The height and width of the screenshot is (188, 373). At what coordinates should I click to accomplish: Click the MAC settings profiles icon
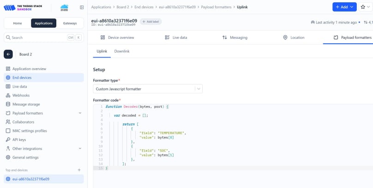point(8,131)
